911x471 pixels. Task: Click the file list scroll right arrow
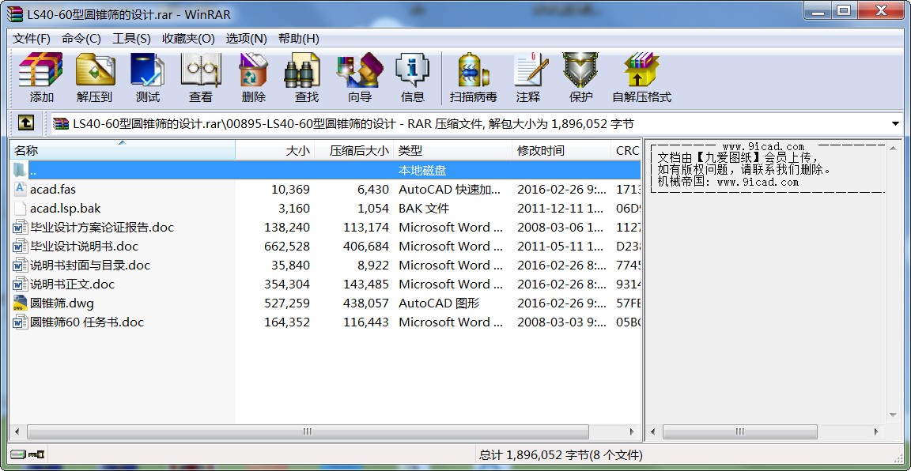(x=632, y=431)
